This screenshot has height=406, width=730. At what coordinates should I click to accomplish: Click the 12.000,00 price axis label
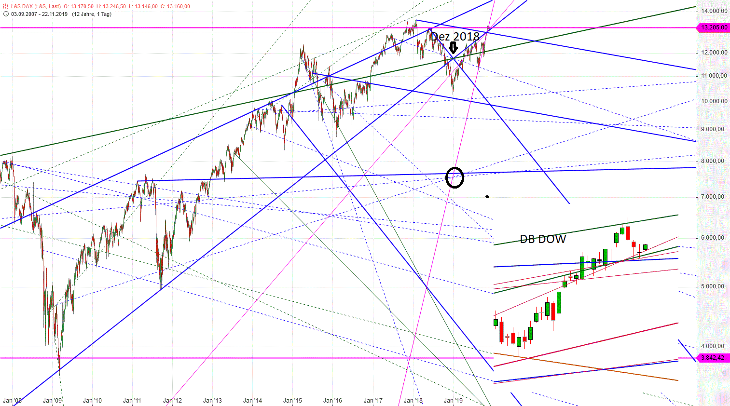click(714, 53)
